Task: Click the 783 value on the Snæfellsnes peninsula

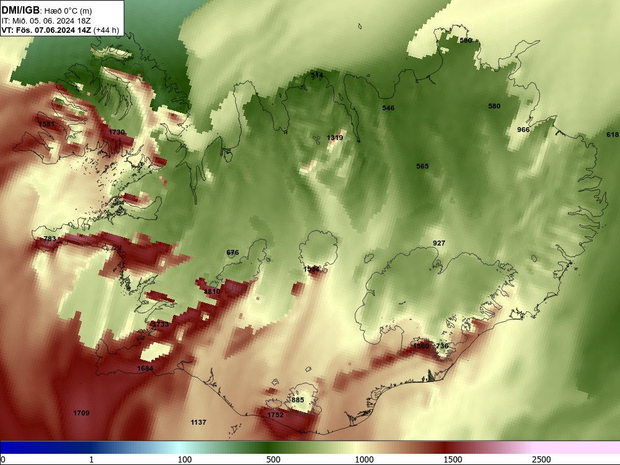Action: [x=50, y=239]
